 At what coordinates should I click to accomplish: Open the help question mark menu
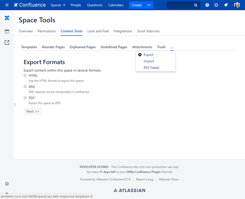[x=207, y=5]
